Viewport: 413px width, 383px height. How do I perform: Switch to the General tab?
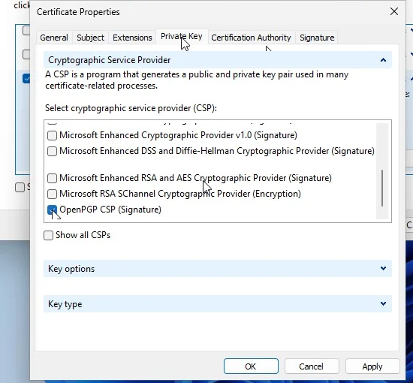tap(54, 38)
